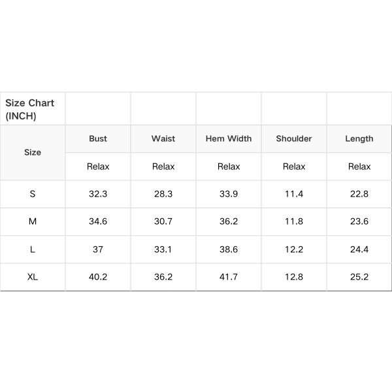Click the Size row header cell

(33, 152)
